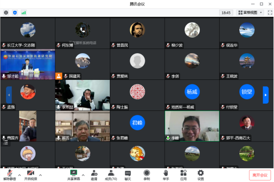
Task: Open meeting info icon
Action: tap(6, 12)
